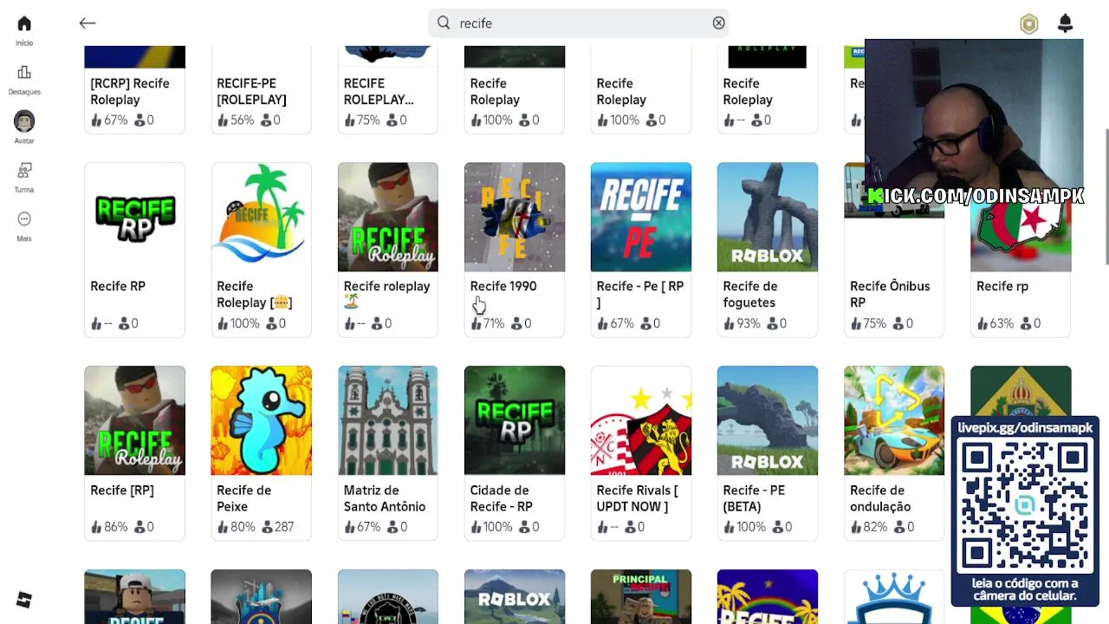The image size is (1109, 624).
Task: Click the Recife rp title with 63% rating
Action: click(x=1002, y=286)
